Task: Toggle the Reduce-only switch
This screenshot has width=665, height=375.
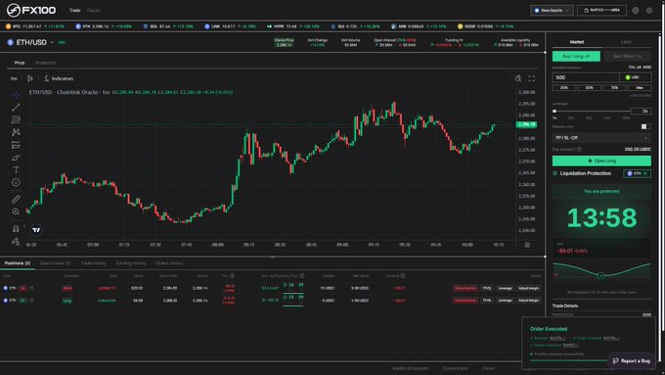Action: pos(645,126)
